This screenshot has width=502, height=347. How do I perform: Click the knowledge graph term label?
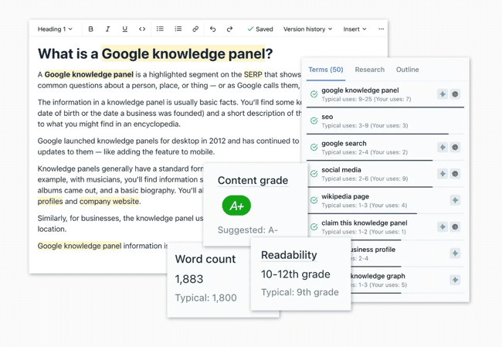[x=378, y=276]
